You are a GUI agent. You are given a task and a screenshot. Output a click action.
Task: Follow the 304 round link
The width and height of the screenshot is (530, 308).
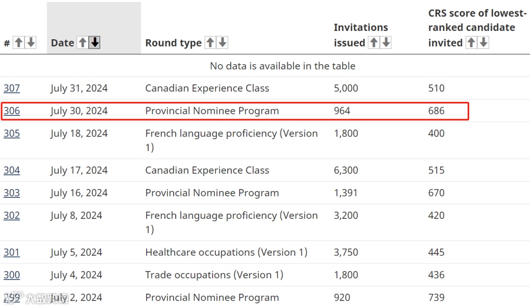coord(12,170)
